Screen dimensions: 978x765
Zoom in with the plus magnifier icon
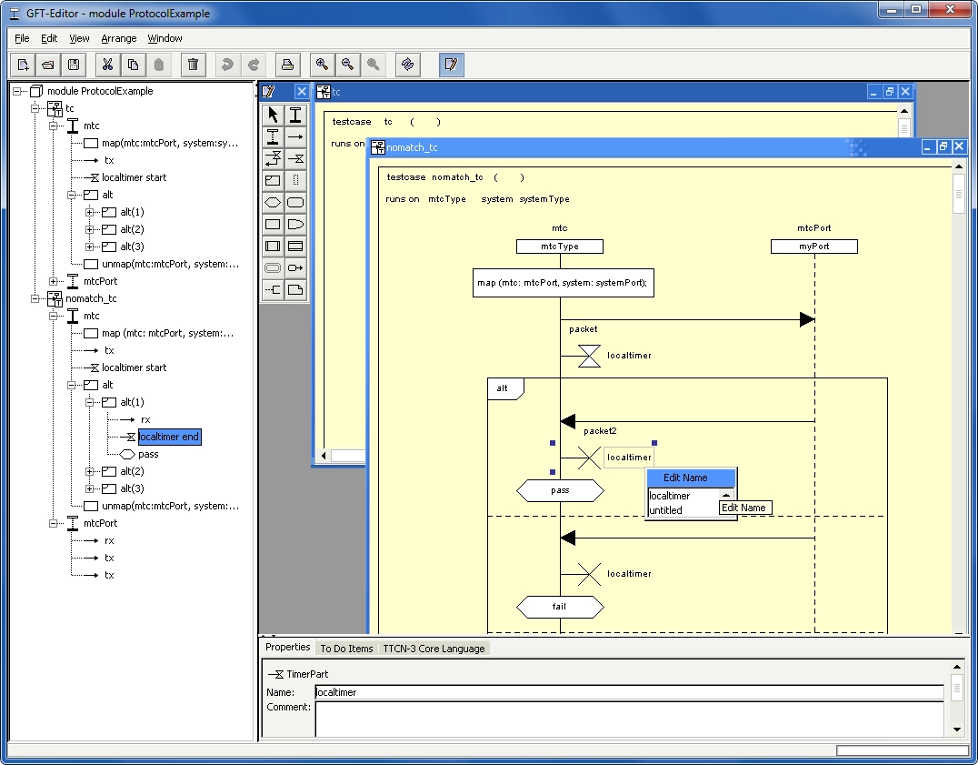[x=321, y=65]
